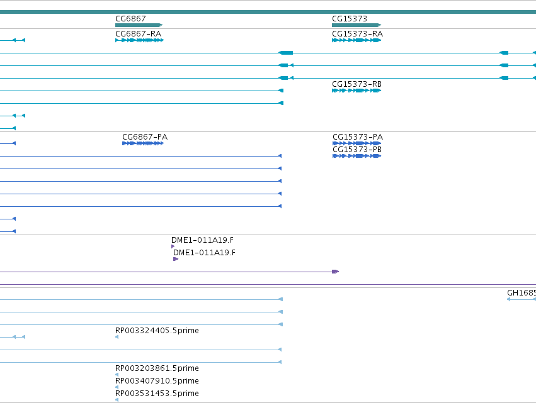Click the CG15373-PA label text
Screen dimensions: 536x403
click(x=358, y=137)
